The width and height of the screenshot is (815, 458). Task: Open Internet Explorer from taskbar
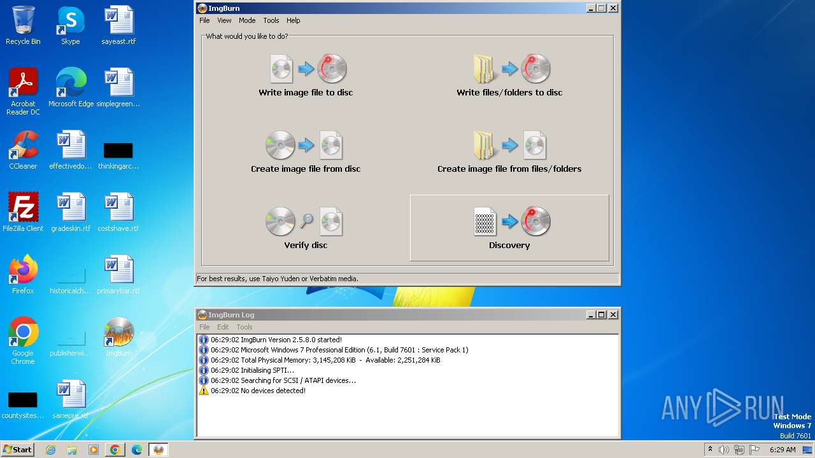tap(51, 450)
